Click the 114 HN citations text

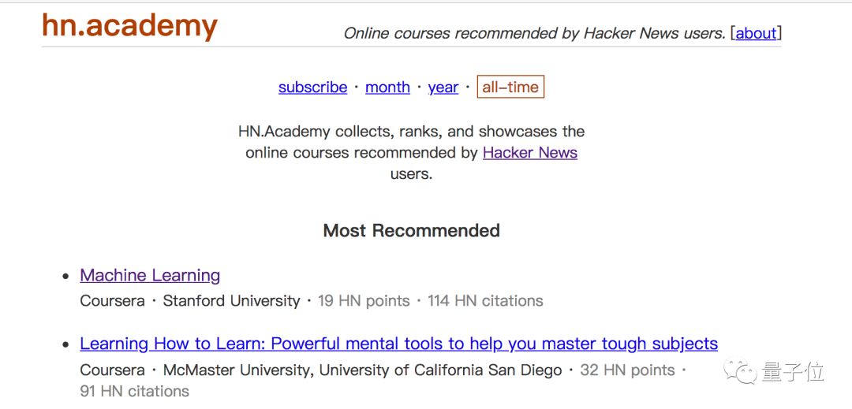pos(485,301)
